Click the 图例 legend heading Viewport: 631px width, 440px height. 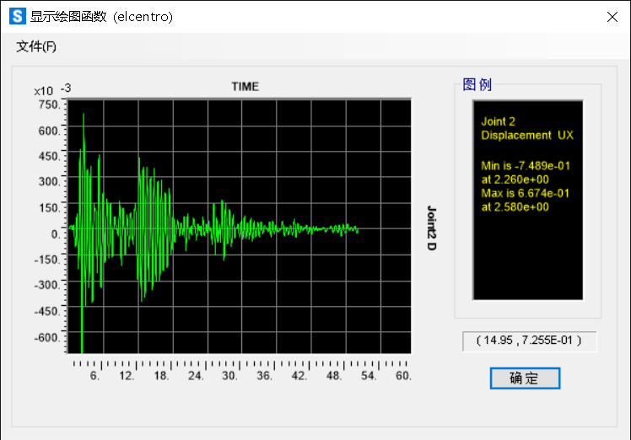click(x=477, y=84)
